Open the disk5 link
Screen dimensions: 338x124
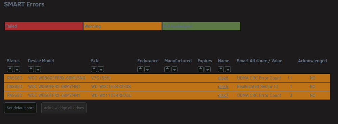[x=223, y=87]
